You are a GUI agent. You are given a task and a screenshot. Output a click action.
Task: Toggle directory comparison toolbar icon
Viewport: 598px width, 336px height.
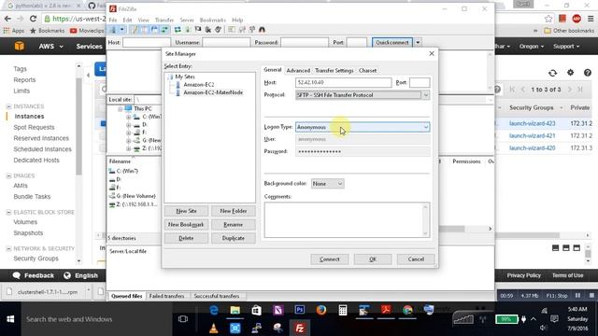(x=242, y=30)
